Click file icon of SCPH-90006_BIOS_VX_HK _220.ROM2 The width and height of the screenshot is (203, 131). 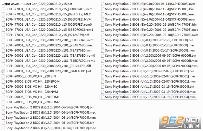click(x=3, y=102)
